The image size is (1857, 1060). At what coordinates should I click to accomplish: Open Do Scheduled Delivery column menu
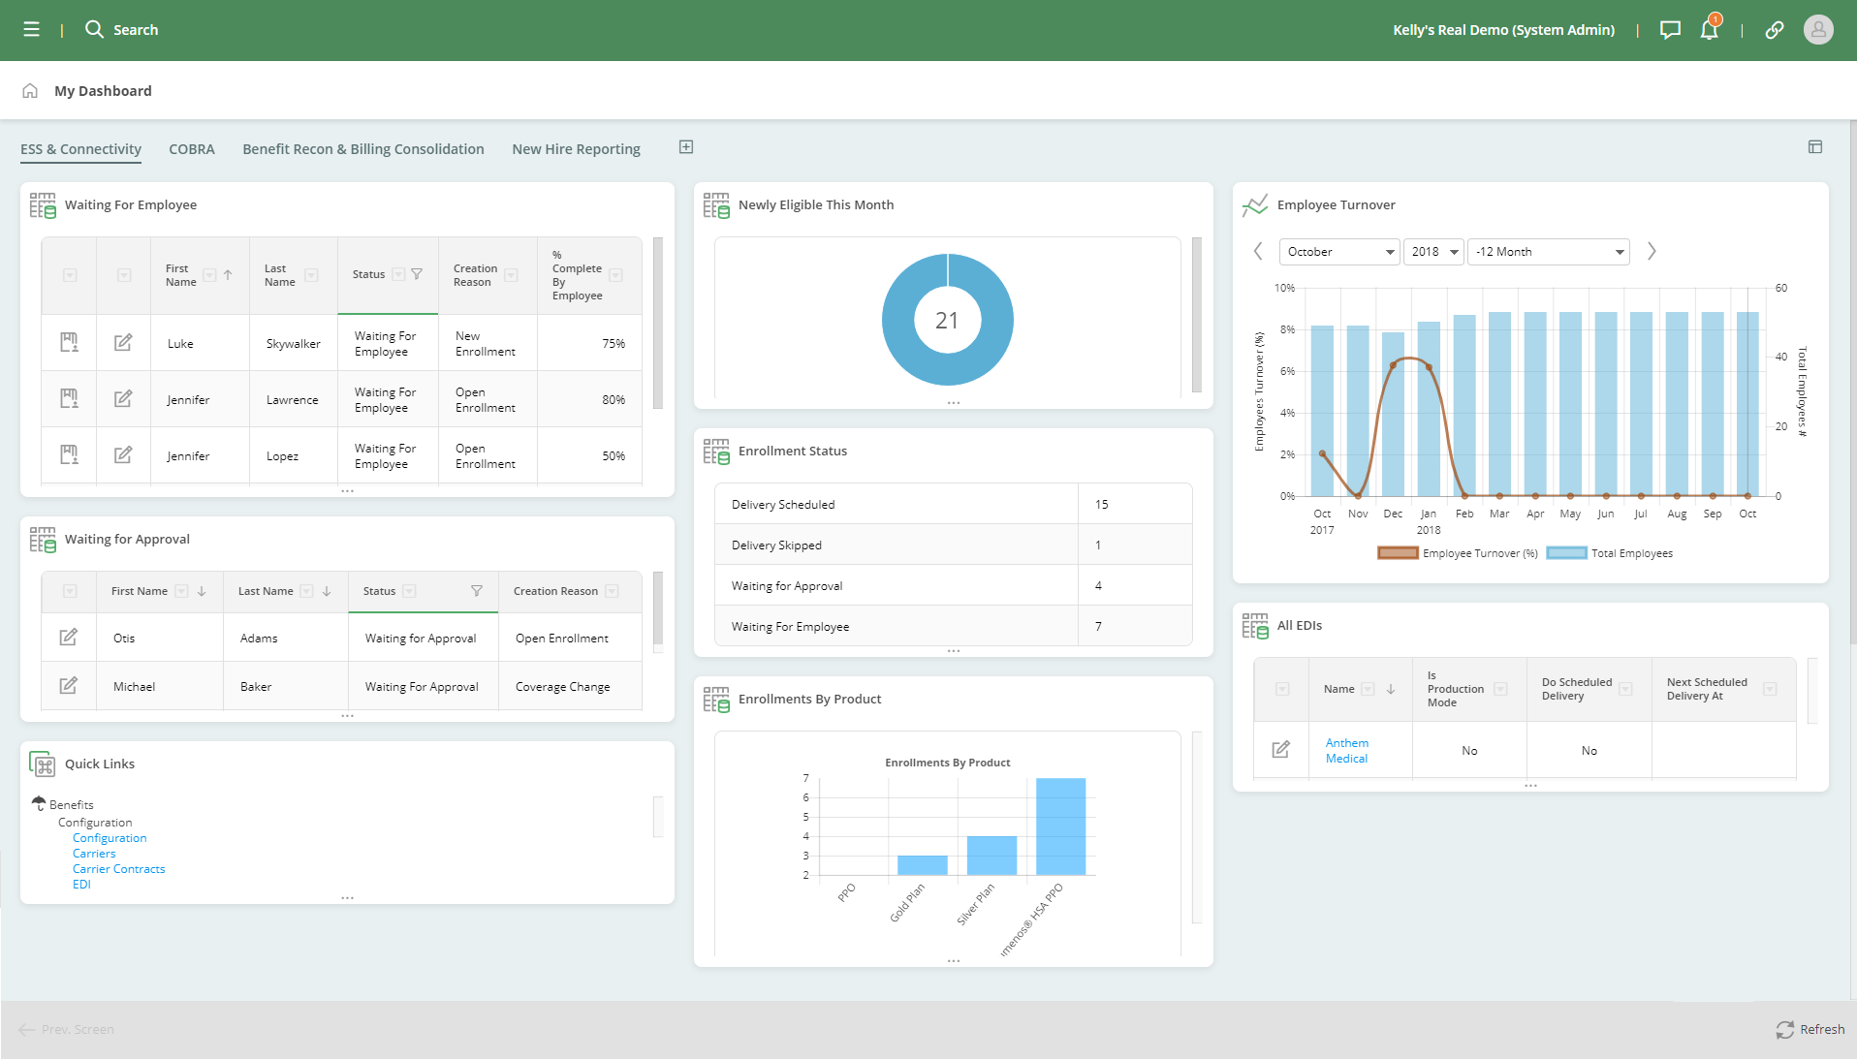[1625, 689]
